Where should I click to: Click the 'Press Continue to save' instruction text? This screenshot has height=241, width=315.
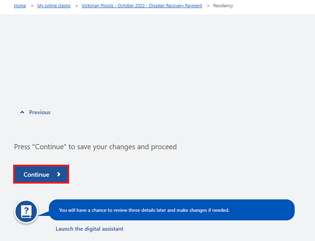click(95, 147)
